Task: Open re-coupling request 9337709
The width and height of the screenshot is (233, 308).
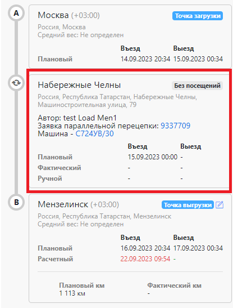Action: [x=175, y=126]
